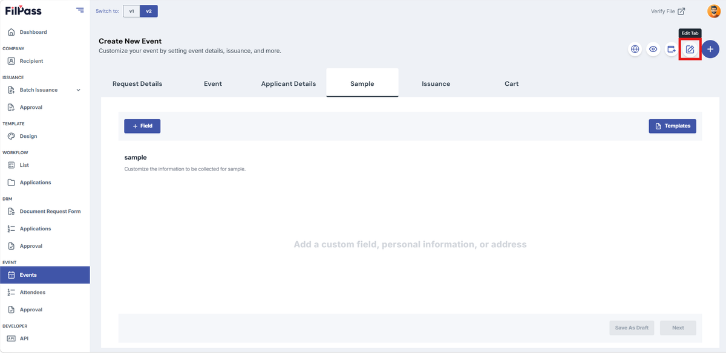726x353 pixels.
Task: Click the 'sample' section title
Action: click(x=136, y=157)
